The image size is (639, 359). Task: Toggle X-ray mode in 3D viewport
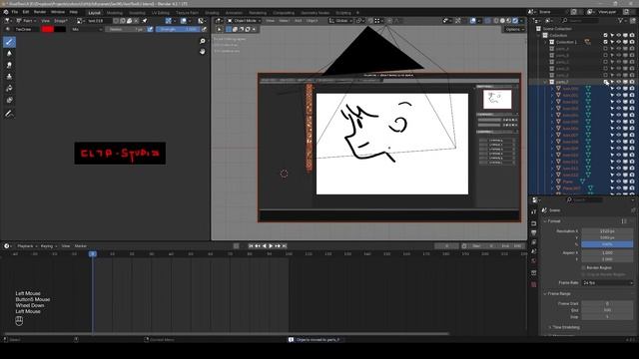[488, 21]
